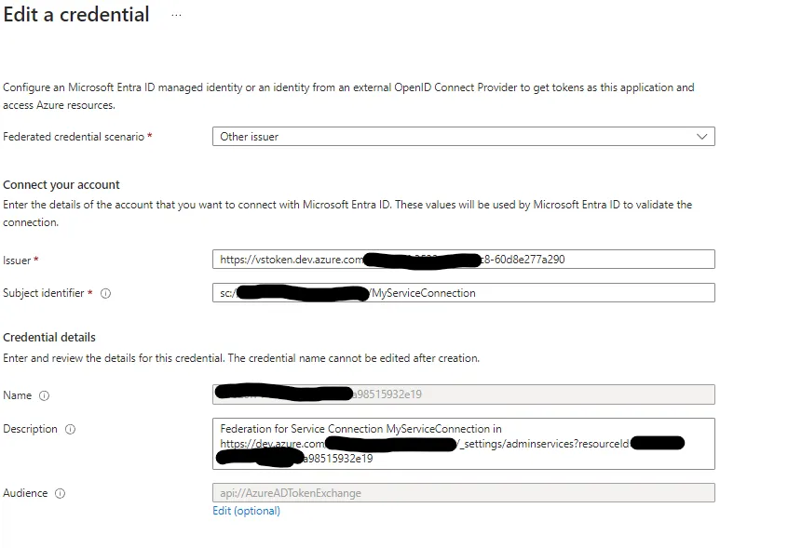Click the Name field label
The width and height of the screenshot is (788, 548).
click(x=17, y=395)
